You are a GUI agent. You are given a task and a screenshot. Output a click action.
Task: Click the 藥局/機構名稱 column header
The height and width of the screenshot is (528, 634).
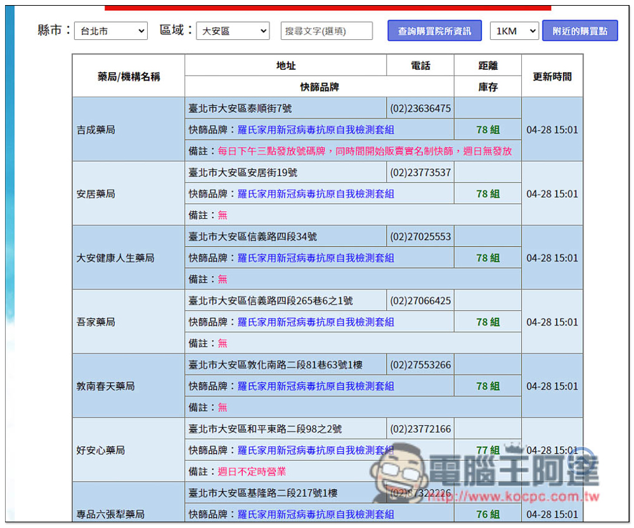[x=128, y=76]
